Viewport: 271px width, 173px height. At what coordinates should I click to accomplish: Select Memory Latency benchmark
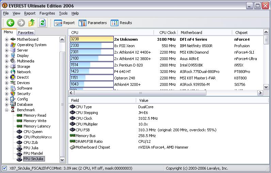tap(37, 126)
